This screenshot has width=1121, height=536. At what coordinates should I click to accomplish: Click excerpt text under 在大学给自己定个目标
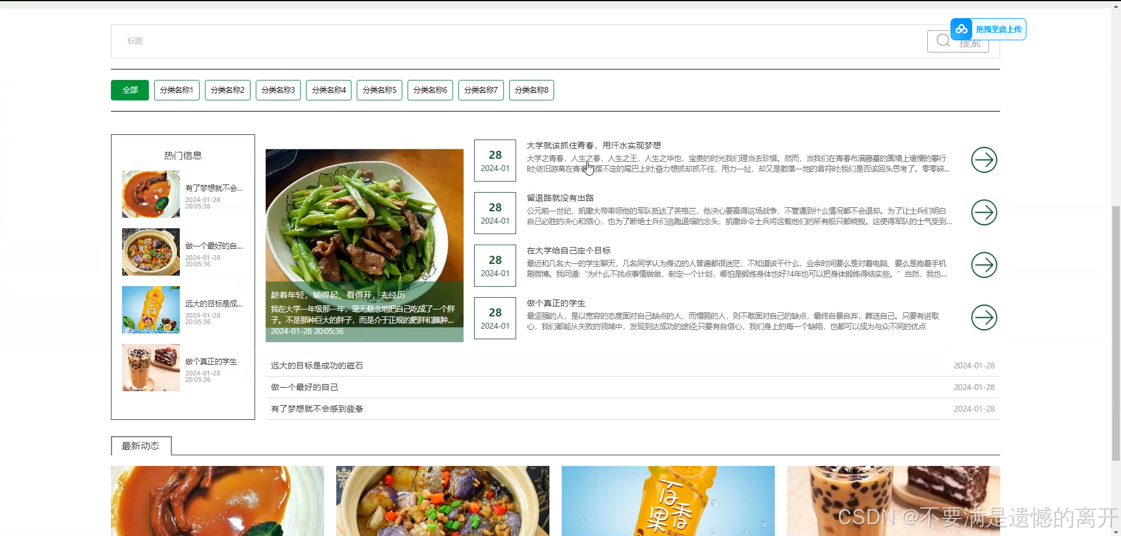pos(737,269)
